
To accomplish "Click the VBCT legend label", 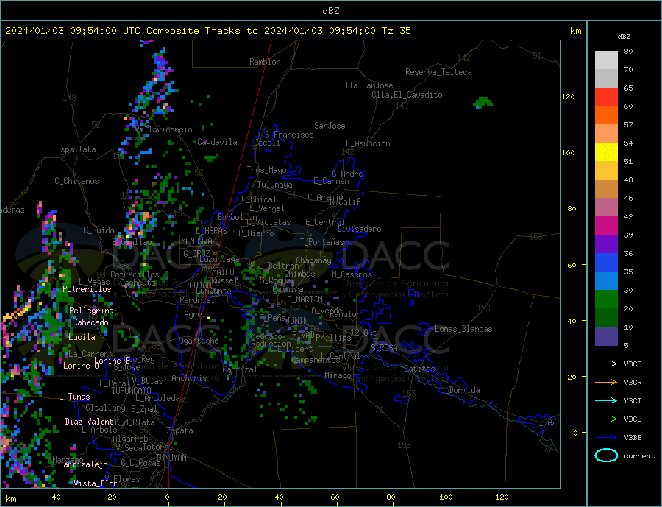I will 633,400.
